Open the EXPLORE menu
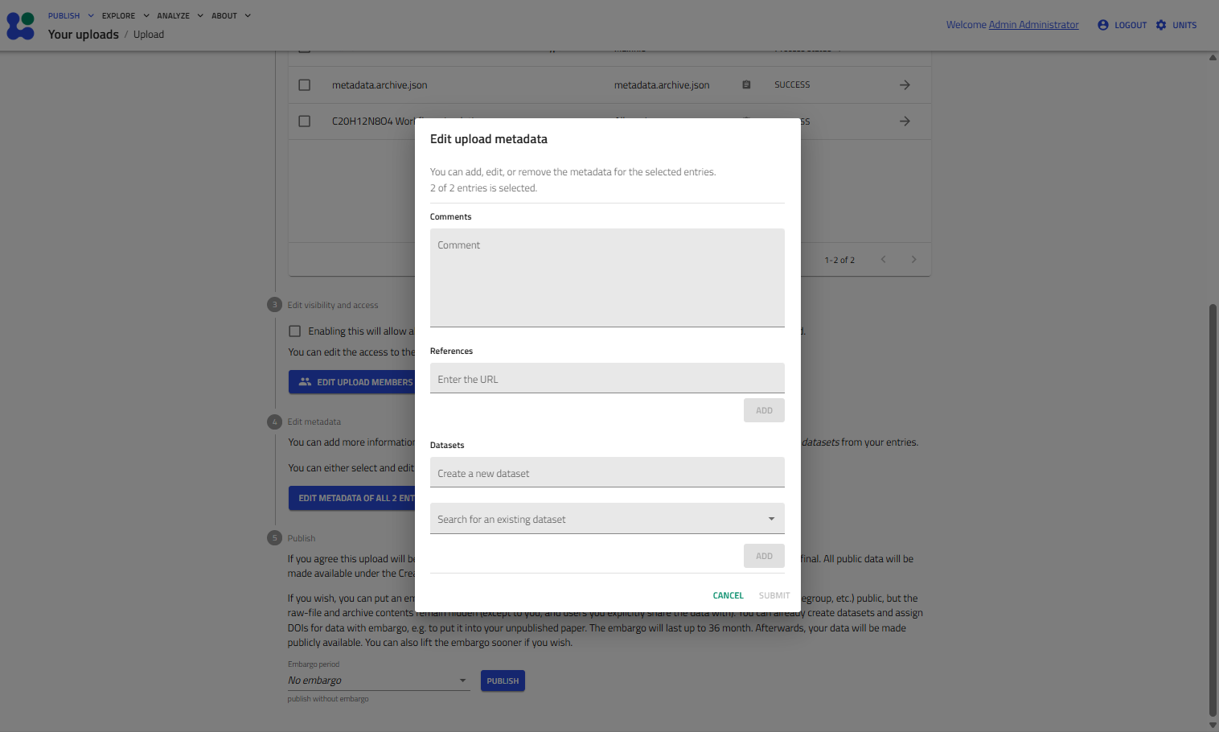Viewport: 1219px width, 732px height. tap(118, 15)
